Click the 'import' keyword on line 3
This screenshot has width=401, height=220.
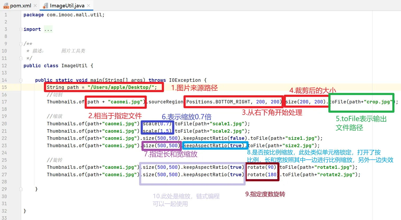32,29
